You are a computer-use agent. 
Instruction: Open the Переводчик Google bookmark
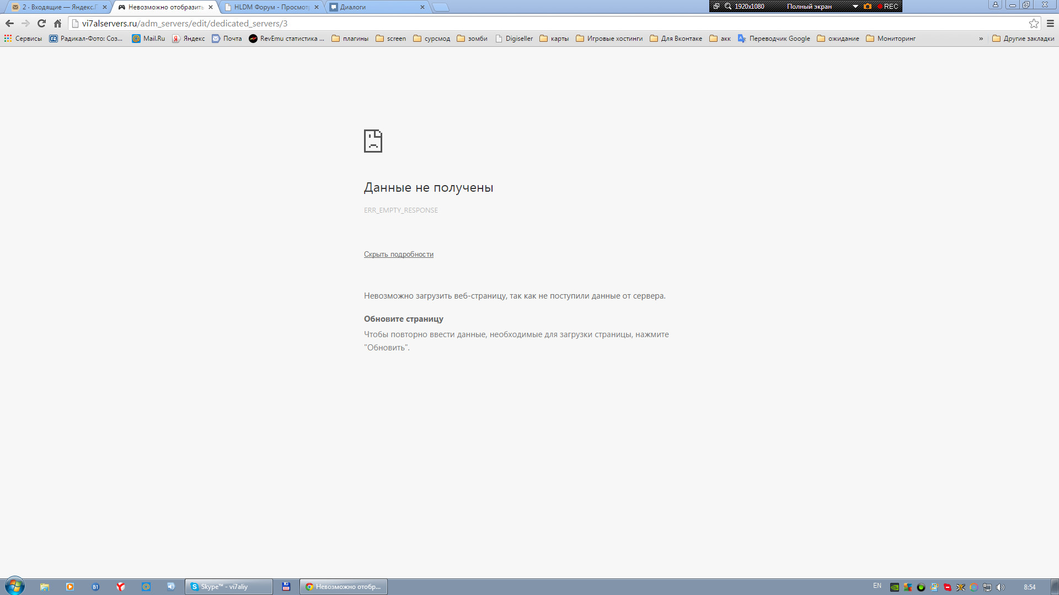click(774, 39)
